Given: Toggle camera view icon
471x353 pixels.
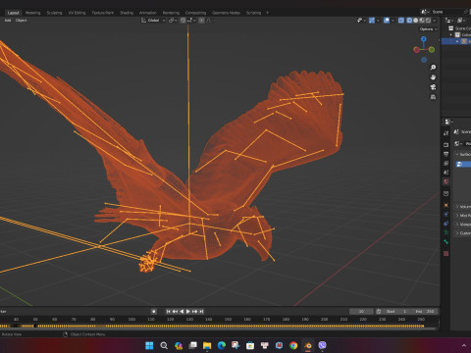Looking at the screenshot, I should coord(433,87).
